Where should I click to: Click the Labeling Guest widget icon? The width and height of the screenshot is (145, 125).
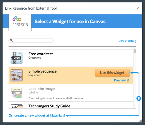pyautogui.click(x=16, y=93)
